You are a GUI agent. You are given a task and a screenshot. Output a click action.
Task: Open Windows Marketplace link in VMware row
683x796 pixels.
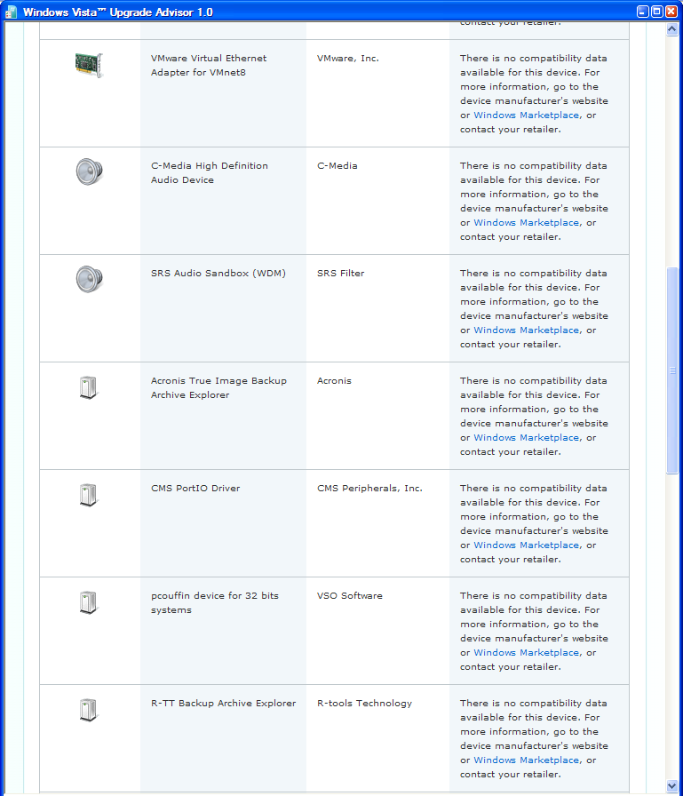pyautogui.click(x=526, y=115)
